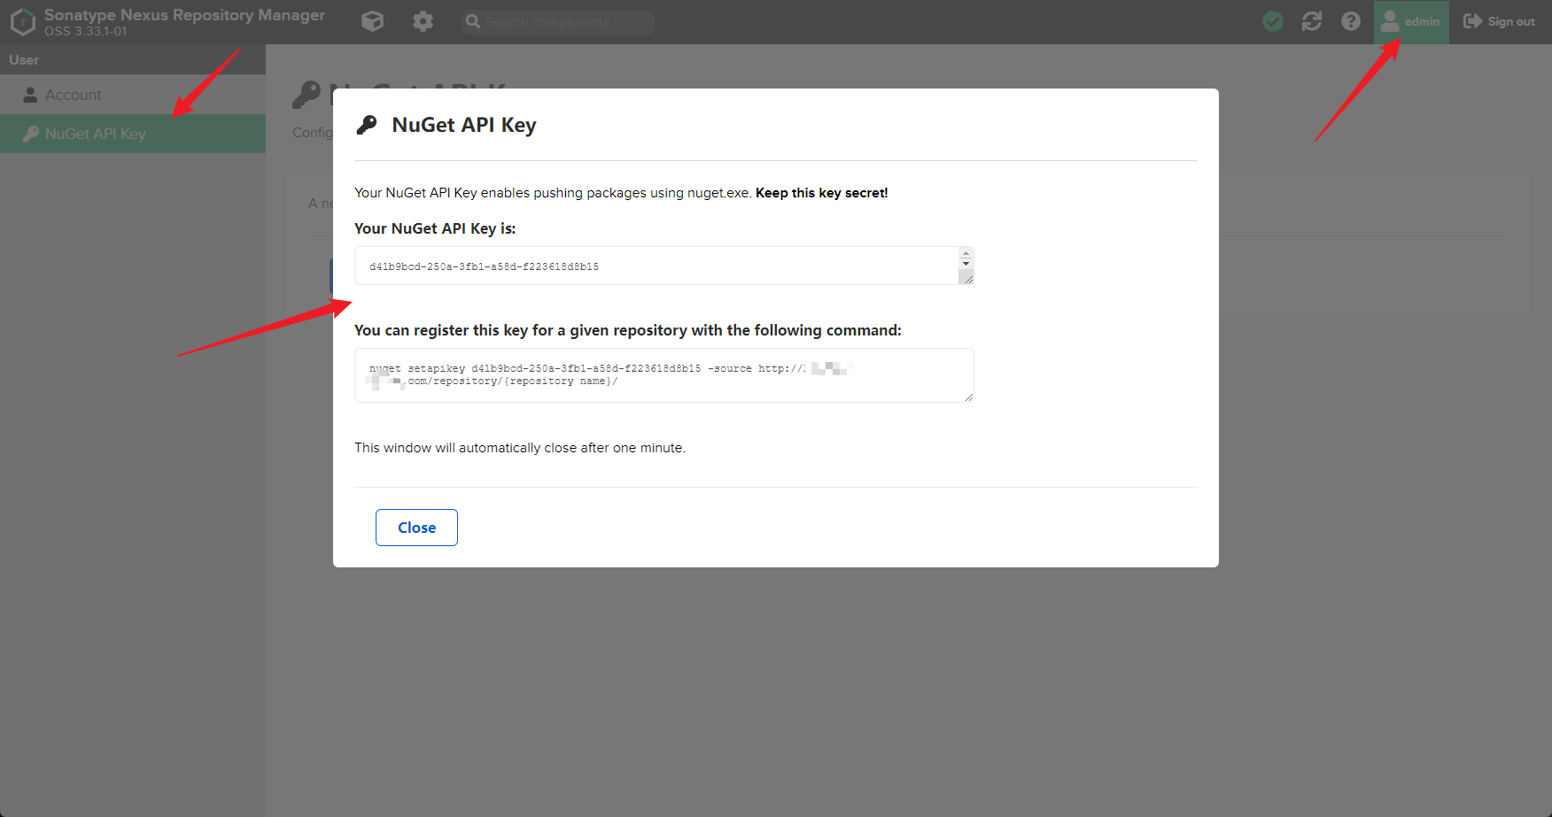
Task: Click Sign out
Action: pyautogui.click(x=1499, y=21)
